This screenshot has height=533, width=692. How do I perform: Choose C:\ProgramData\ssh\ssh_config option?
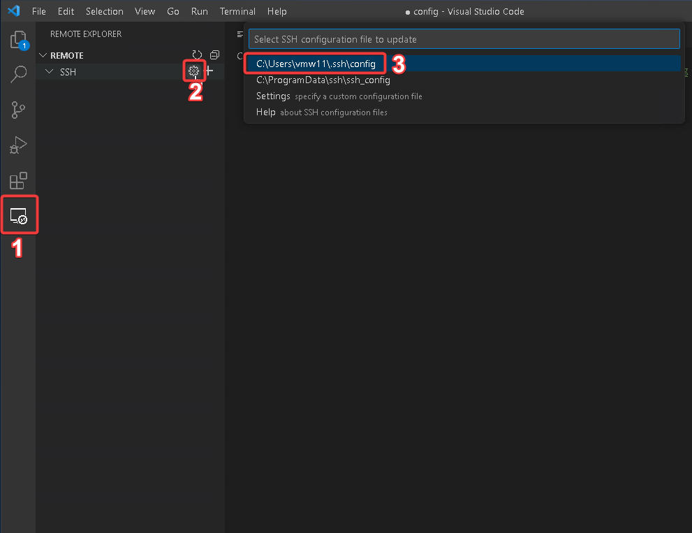click(464, 80)
